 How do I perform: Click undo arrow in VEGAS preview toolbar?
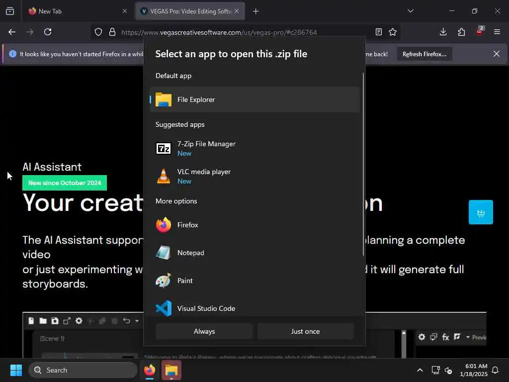[127, 321]
